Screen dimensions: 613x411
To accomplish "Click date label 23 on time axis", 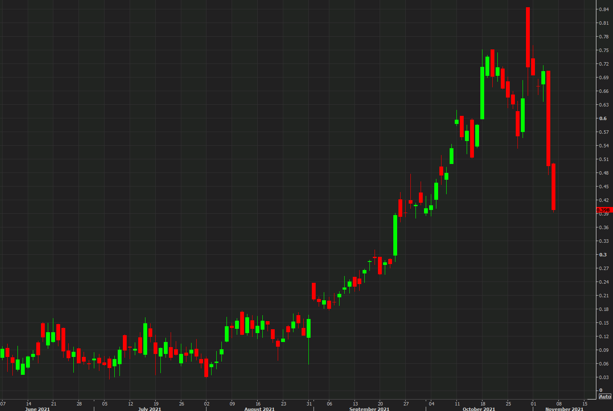I will click(x=284, y=403).
